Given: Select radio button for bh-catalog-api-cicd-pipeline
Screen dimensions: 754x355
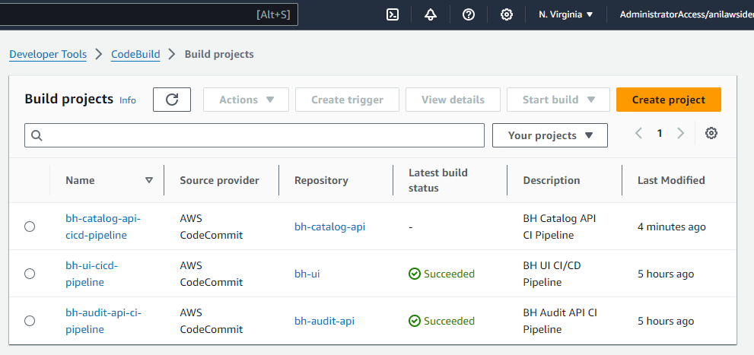Looking at the screenshot, I should coord(30,227).
